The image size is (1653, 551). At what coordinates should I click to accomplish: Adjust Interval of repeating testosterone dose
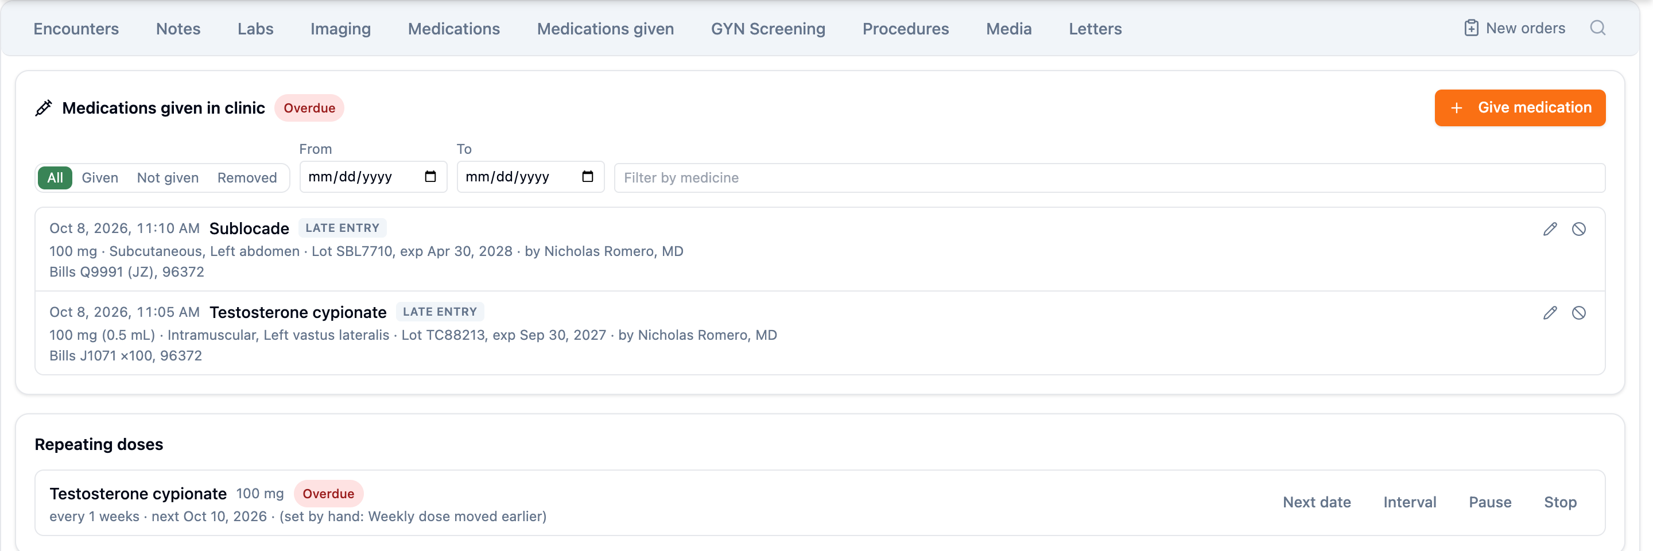point(1410,502)
